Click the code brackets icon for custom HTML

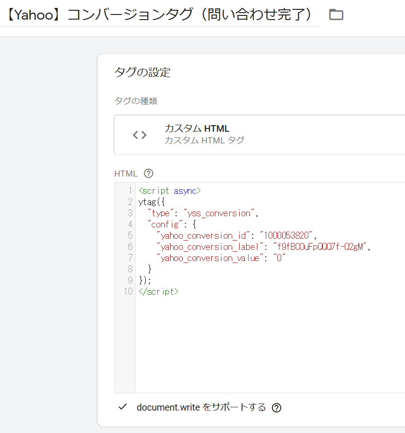[x=139, y=135]
